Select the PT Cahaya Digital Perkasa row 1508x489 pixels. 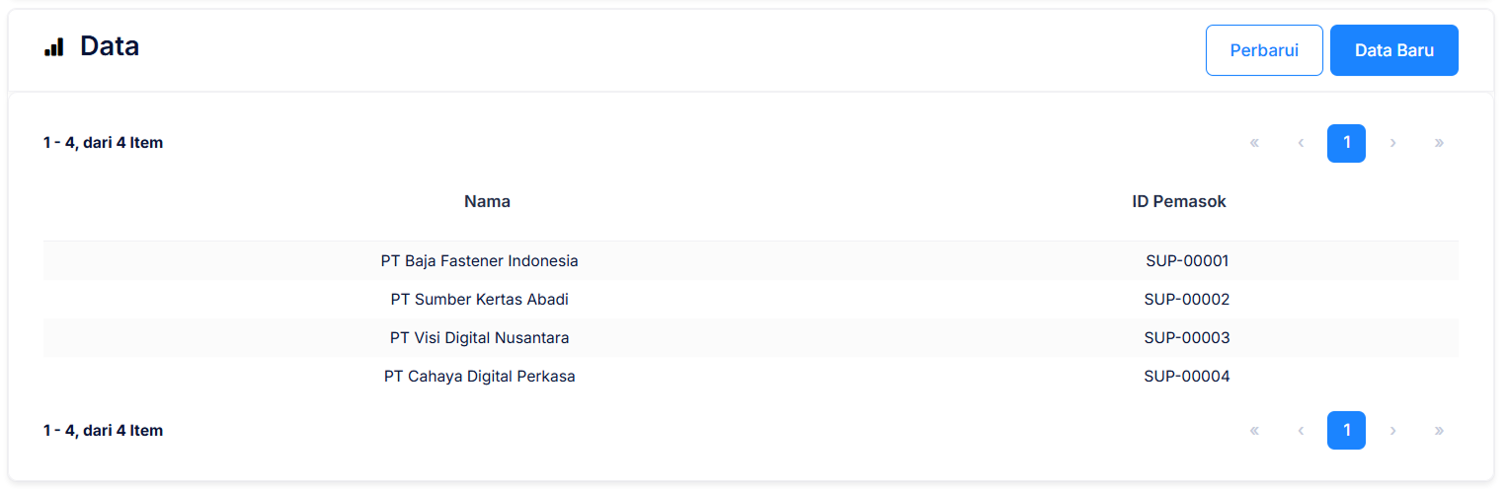click(x=479, y=377)
